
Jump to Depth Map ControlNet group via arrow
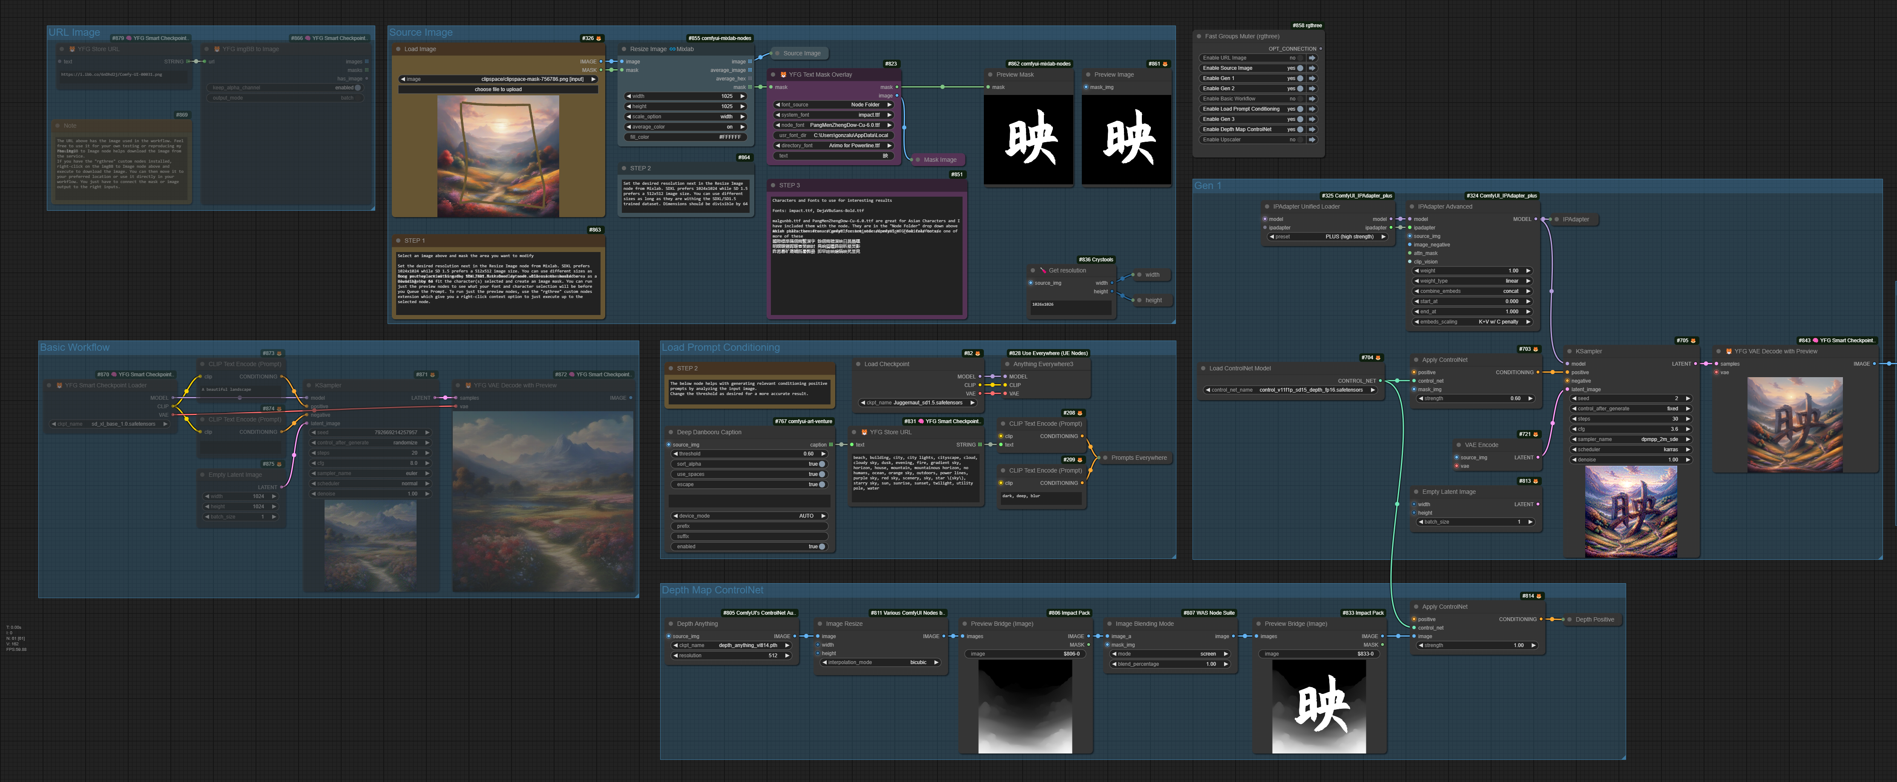pyautogui.click(x=1312, y=129)
